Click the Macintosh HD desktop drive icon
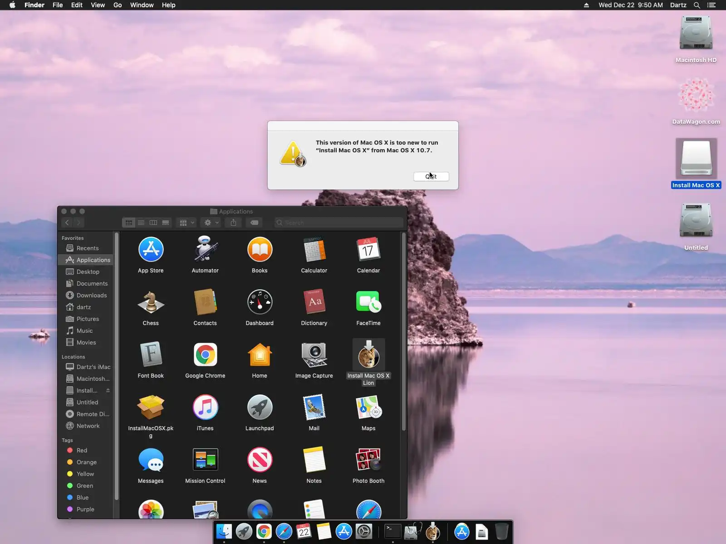 [696, 34]
